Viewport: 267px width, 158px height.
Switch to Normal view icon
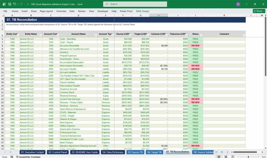[219, 157]
